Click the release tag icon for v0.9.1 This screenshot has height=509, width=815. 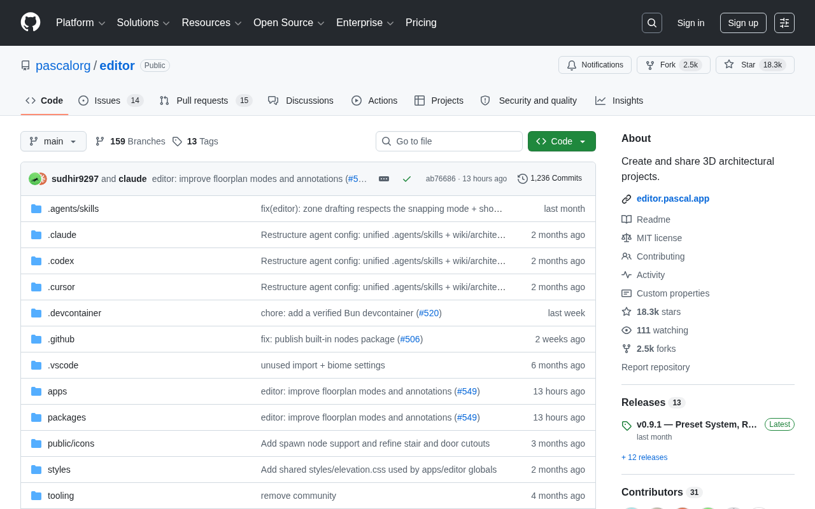[627, 426]
